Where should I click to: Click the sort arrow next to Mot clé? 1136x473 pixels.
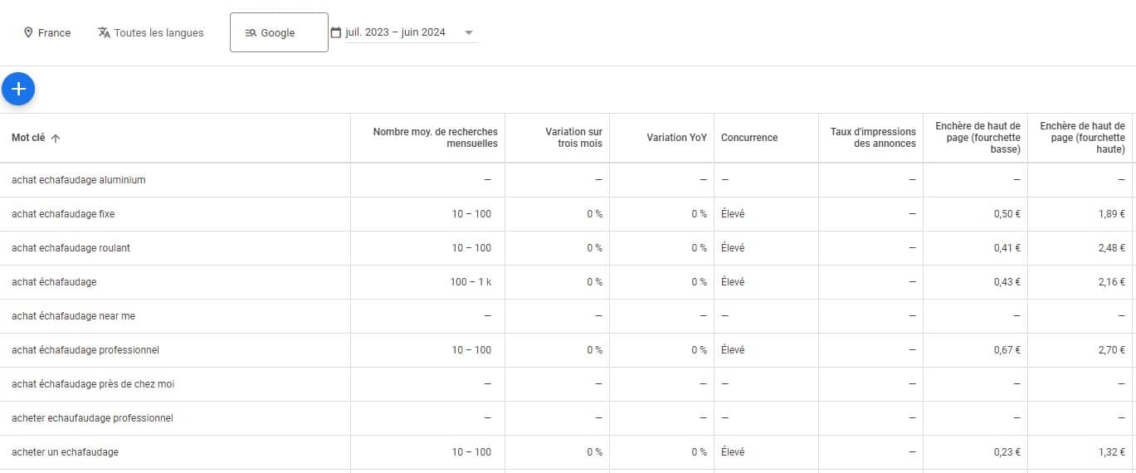tap(56, 139)
